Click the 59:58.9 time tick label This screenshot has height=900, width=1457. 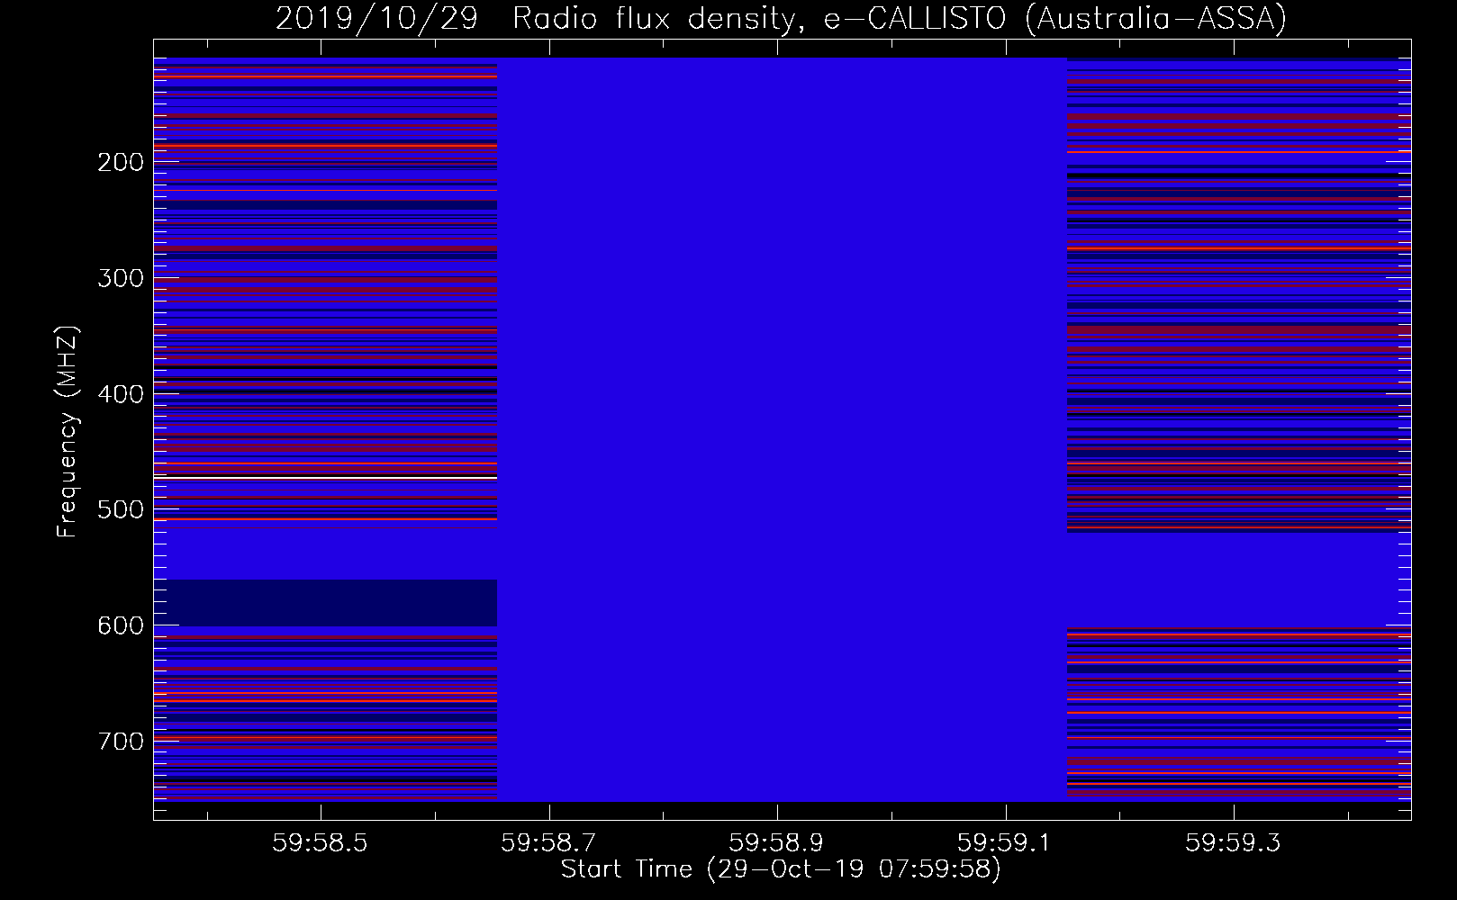point(776,843)
